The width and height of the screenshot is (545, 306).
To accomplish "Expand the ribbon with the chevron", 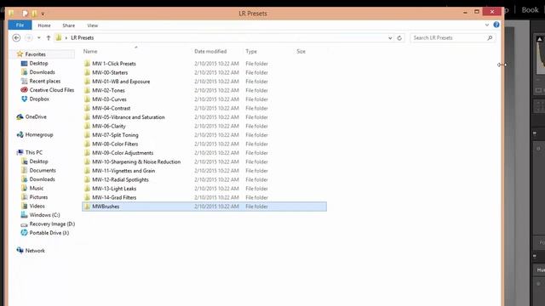I will [x=487, y=25].
